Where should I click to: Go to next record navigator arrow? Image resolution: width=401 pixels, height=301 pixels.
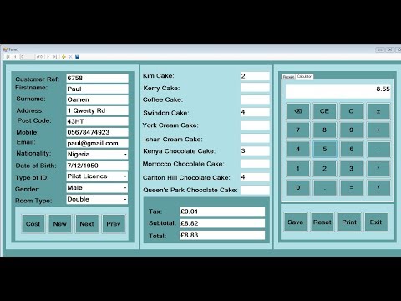click(x=48, y=57)
